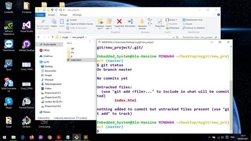Open Solid Converter v9 shortcut
The height and width of the screenshot is (141, 251).
tap(9, 85)
